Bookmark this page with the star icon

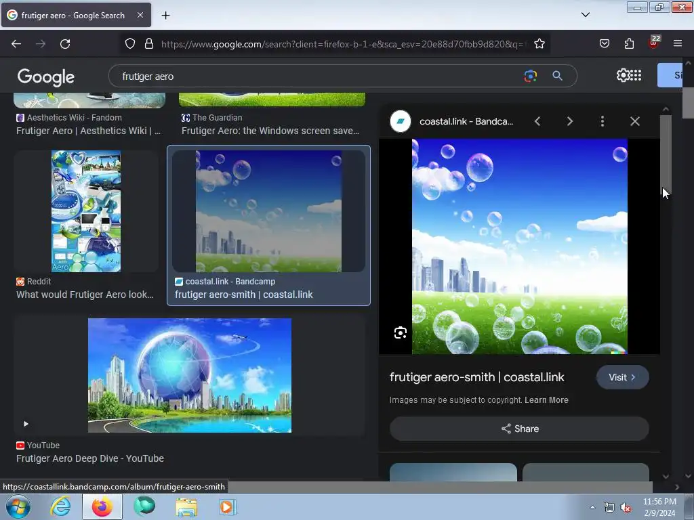[x=539, y=44]
